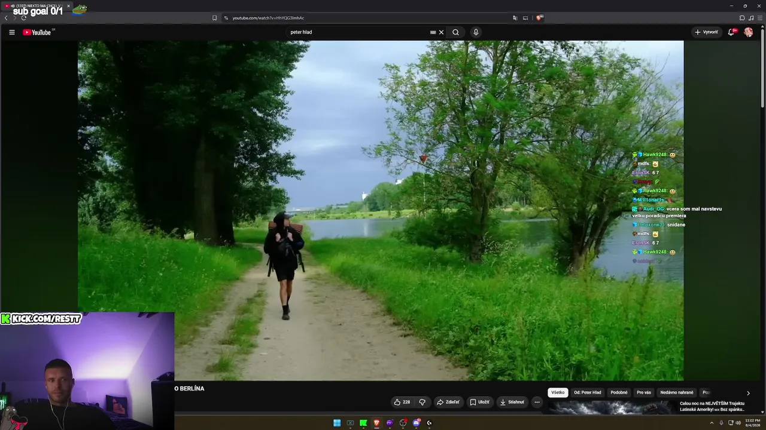
Task: Select the Pre vás filter chip
Action: coord(644,392)
